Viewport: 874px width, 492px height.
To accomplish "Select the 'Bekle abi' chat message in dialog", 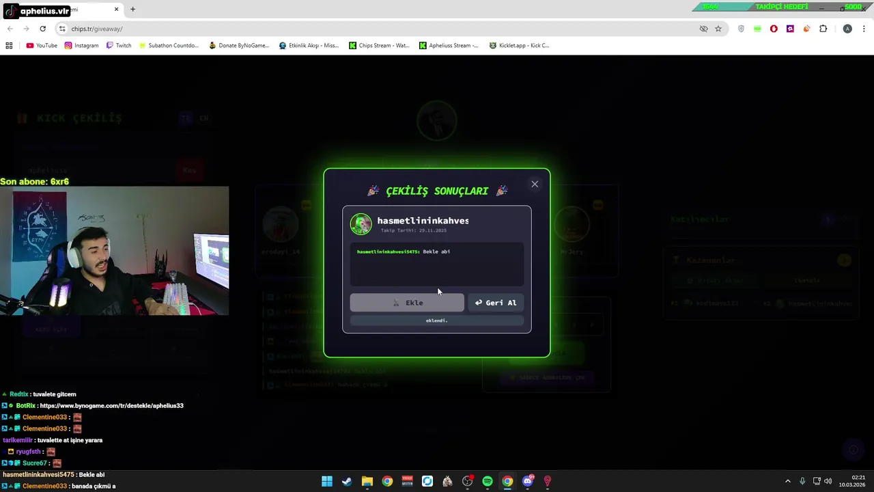I will pos(436,251).
